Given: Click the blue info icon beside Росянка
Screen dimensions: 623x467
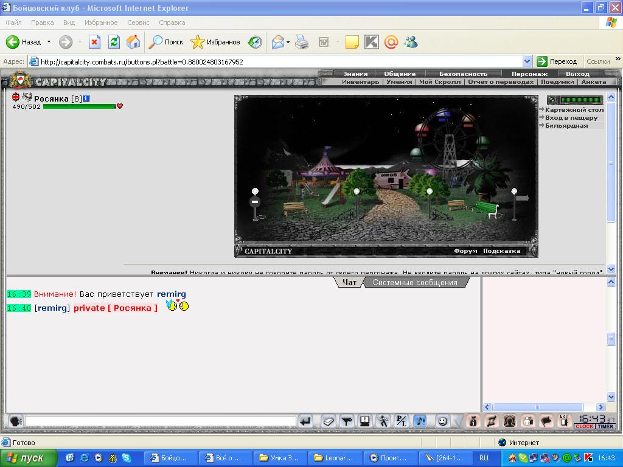Looking at the screenshot, I should [x=86, y=98].
